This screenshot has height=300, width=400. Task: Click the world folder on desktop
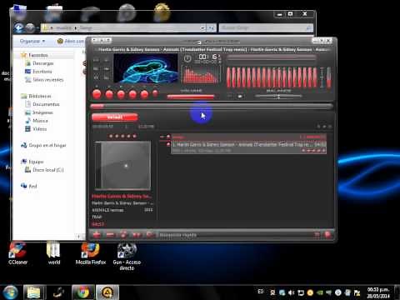(53, 253)
